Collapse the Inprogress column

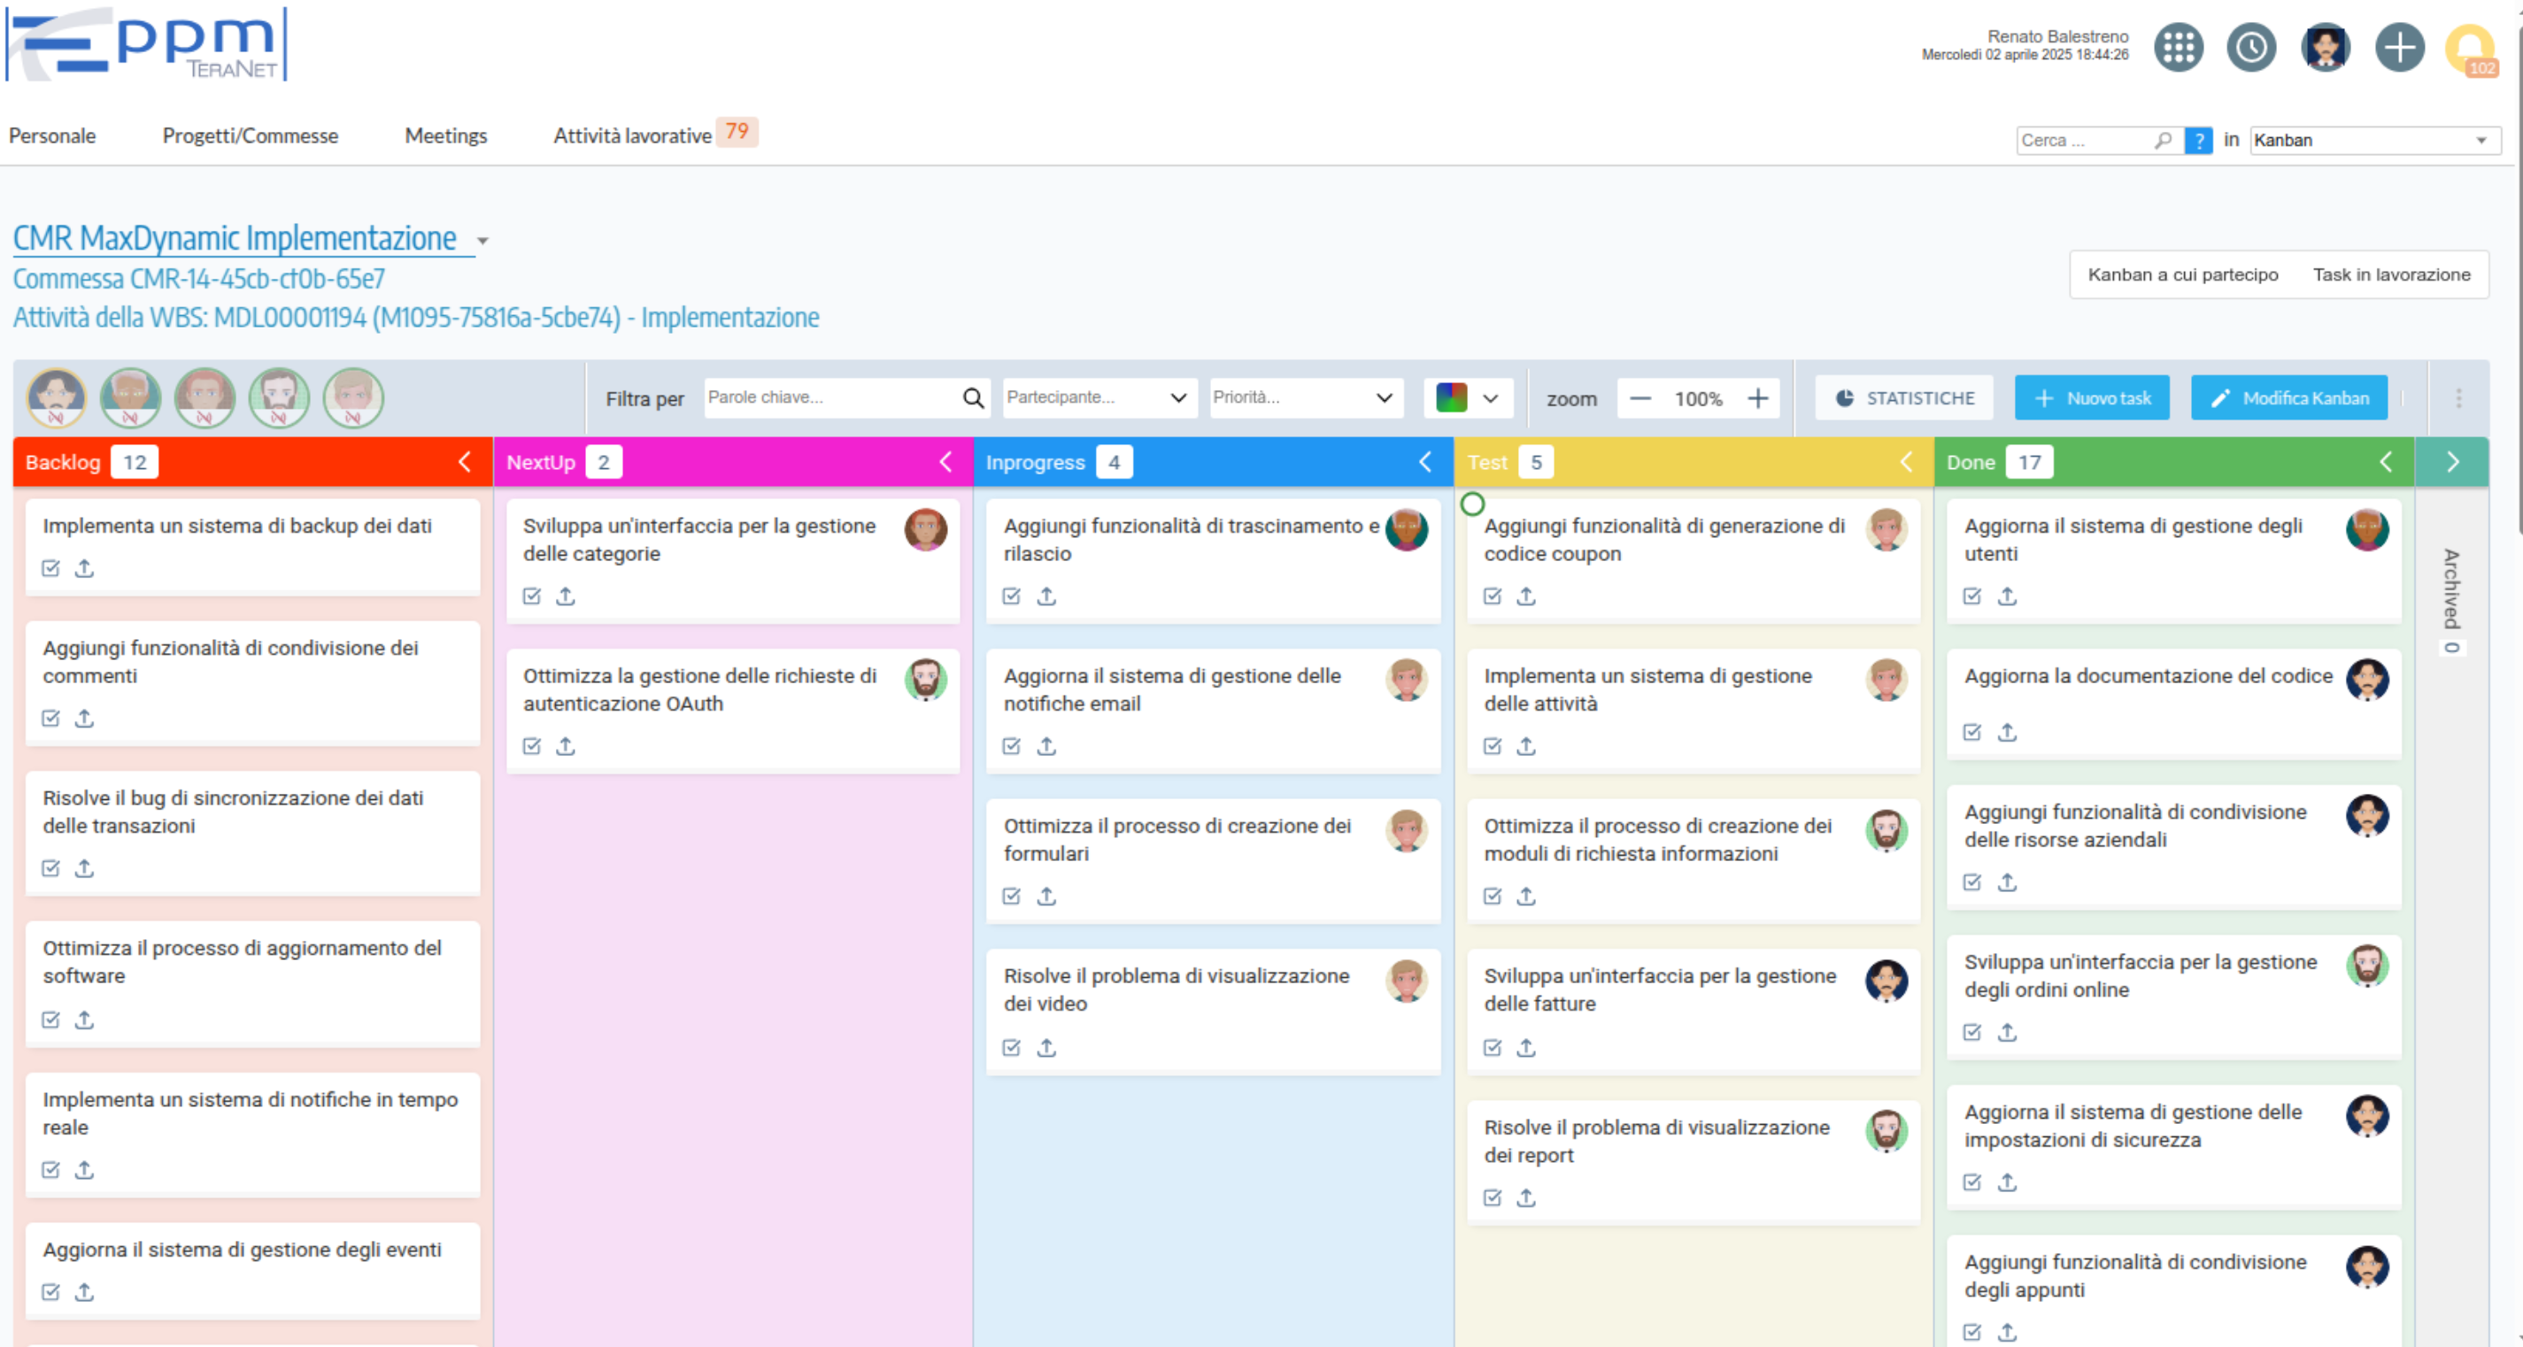click(x=1425, y=461)
